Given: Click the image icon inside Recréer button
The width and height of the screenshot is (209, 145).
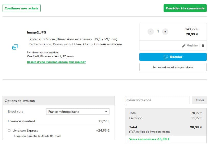Looking at the screenshot, I should [166, 57].
